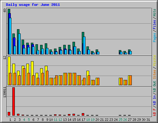The image size is (158, 123).
Task: Select the "Visits" legend label
Action: click(155, 61)
